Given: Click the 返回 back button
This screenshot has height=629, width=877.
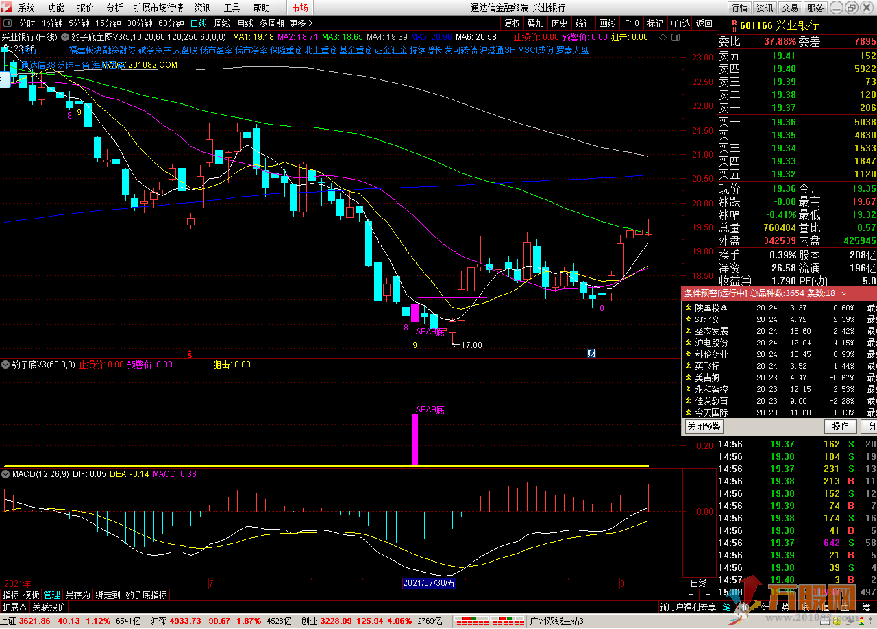Looking at the screenshot, I should pos(704,23).
